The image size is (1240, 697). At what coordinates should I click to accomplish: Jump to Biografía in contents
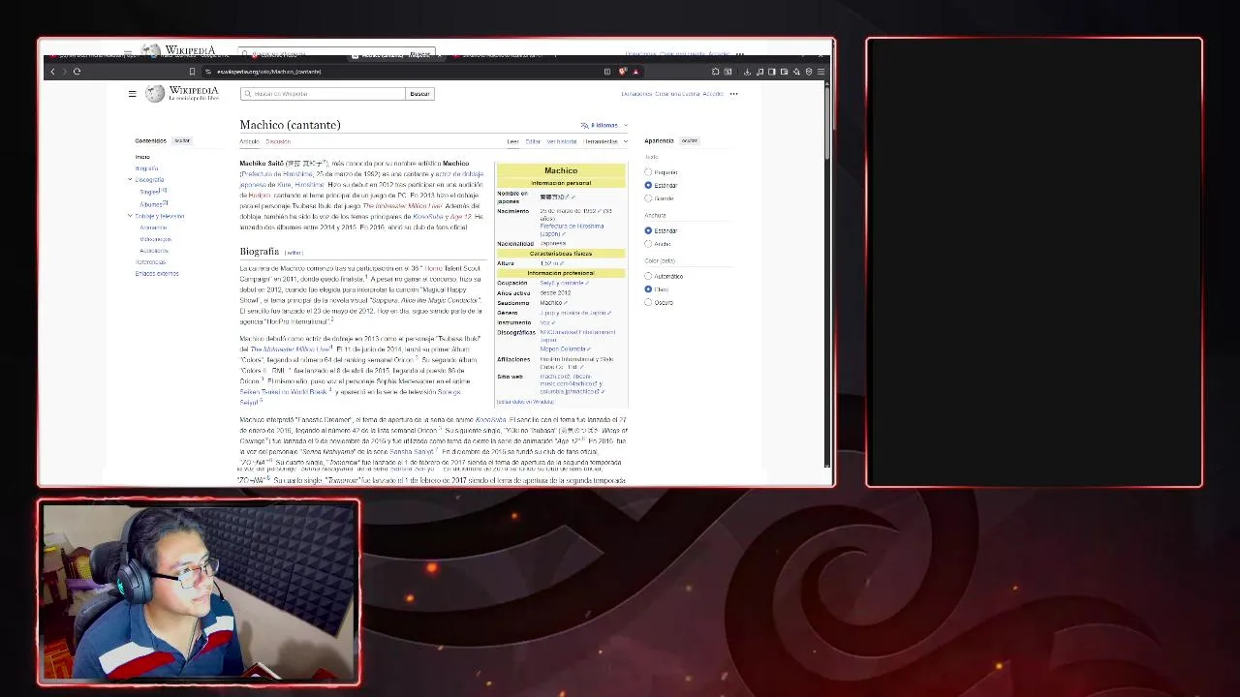(146, 168)
